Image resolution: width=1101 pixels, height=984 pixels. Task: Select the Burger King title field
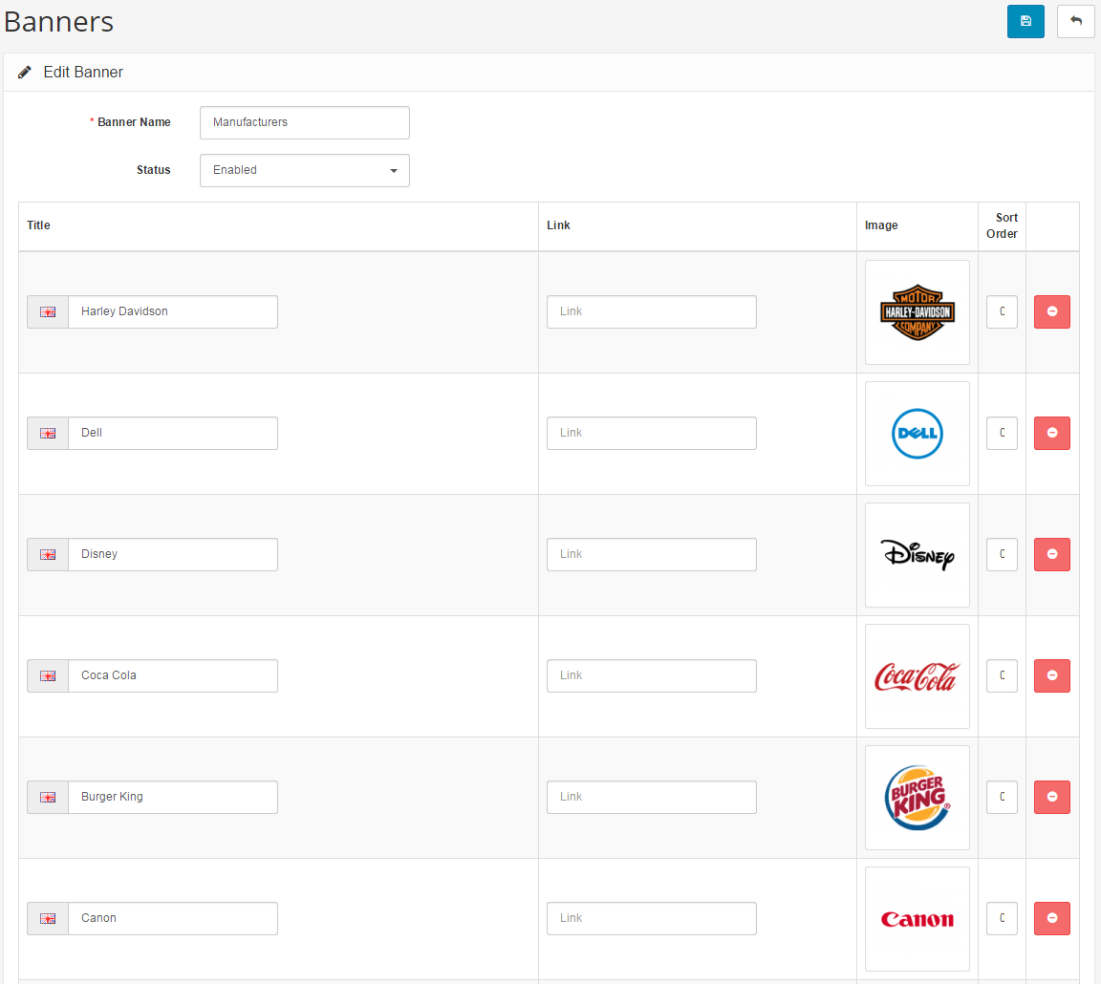tap(173, 798)
